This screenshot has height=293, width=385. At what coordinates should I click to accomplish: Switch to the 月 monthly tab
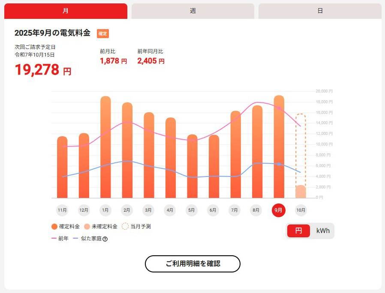[x=66, y=11]
